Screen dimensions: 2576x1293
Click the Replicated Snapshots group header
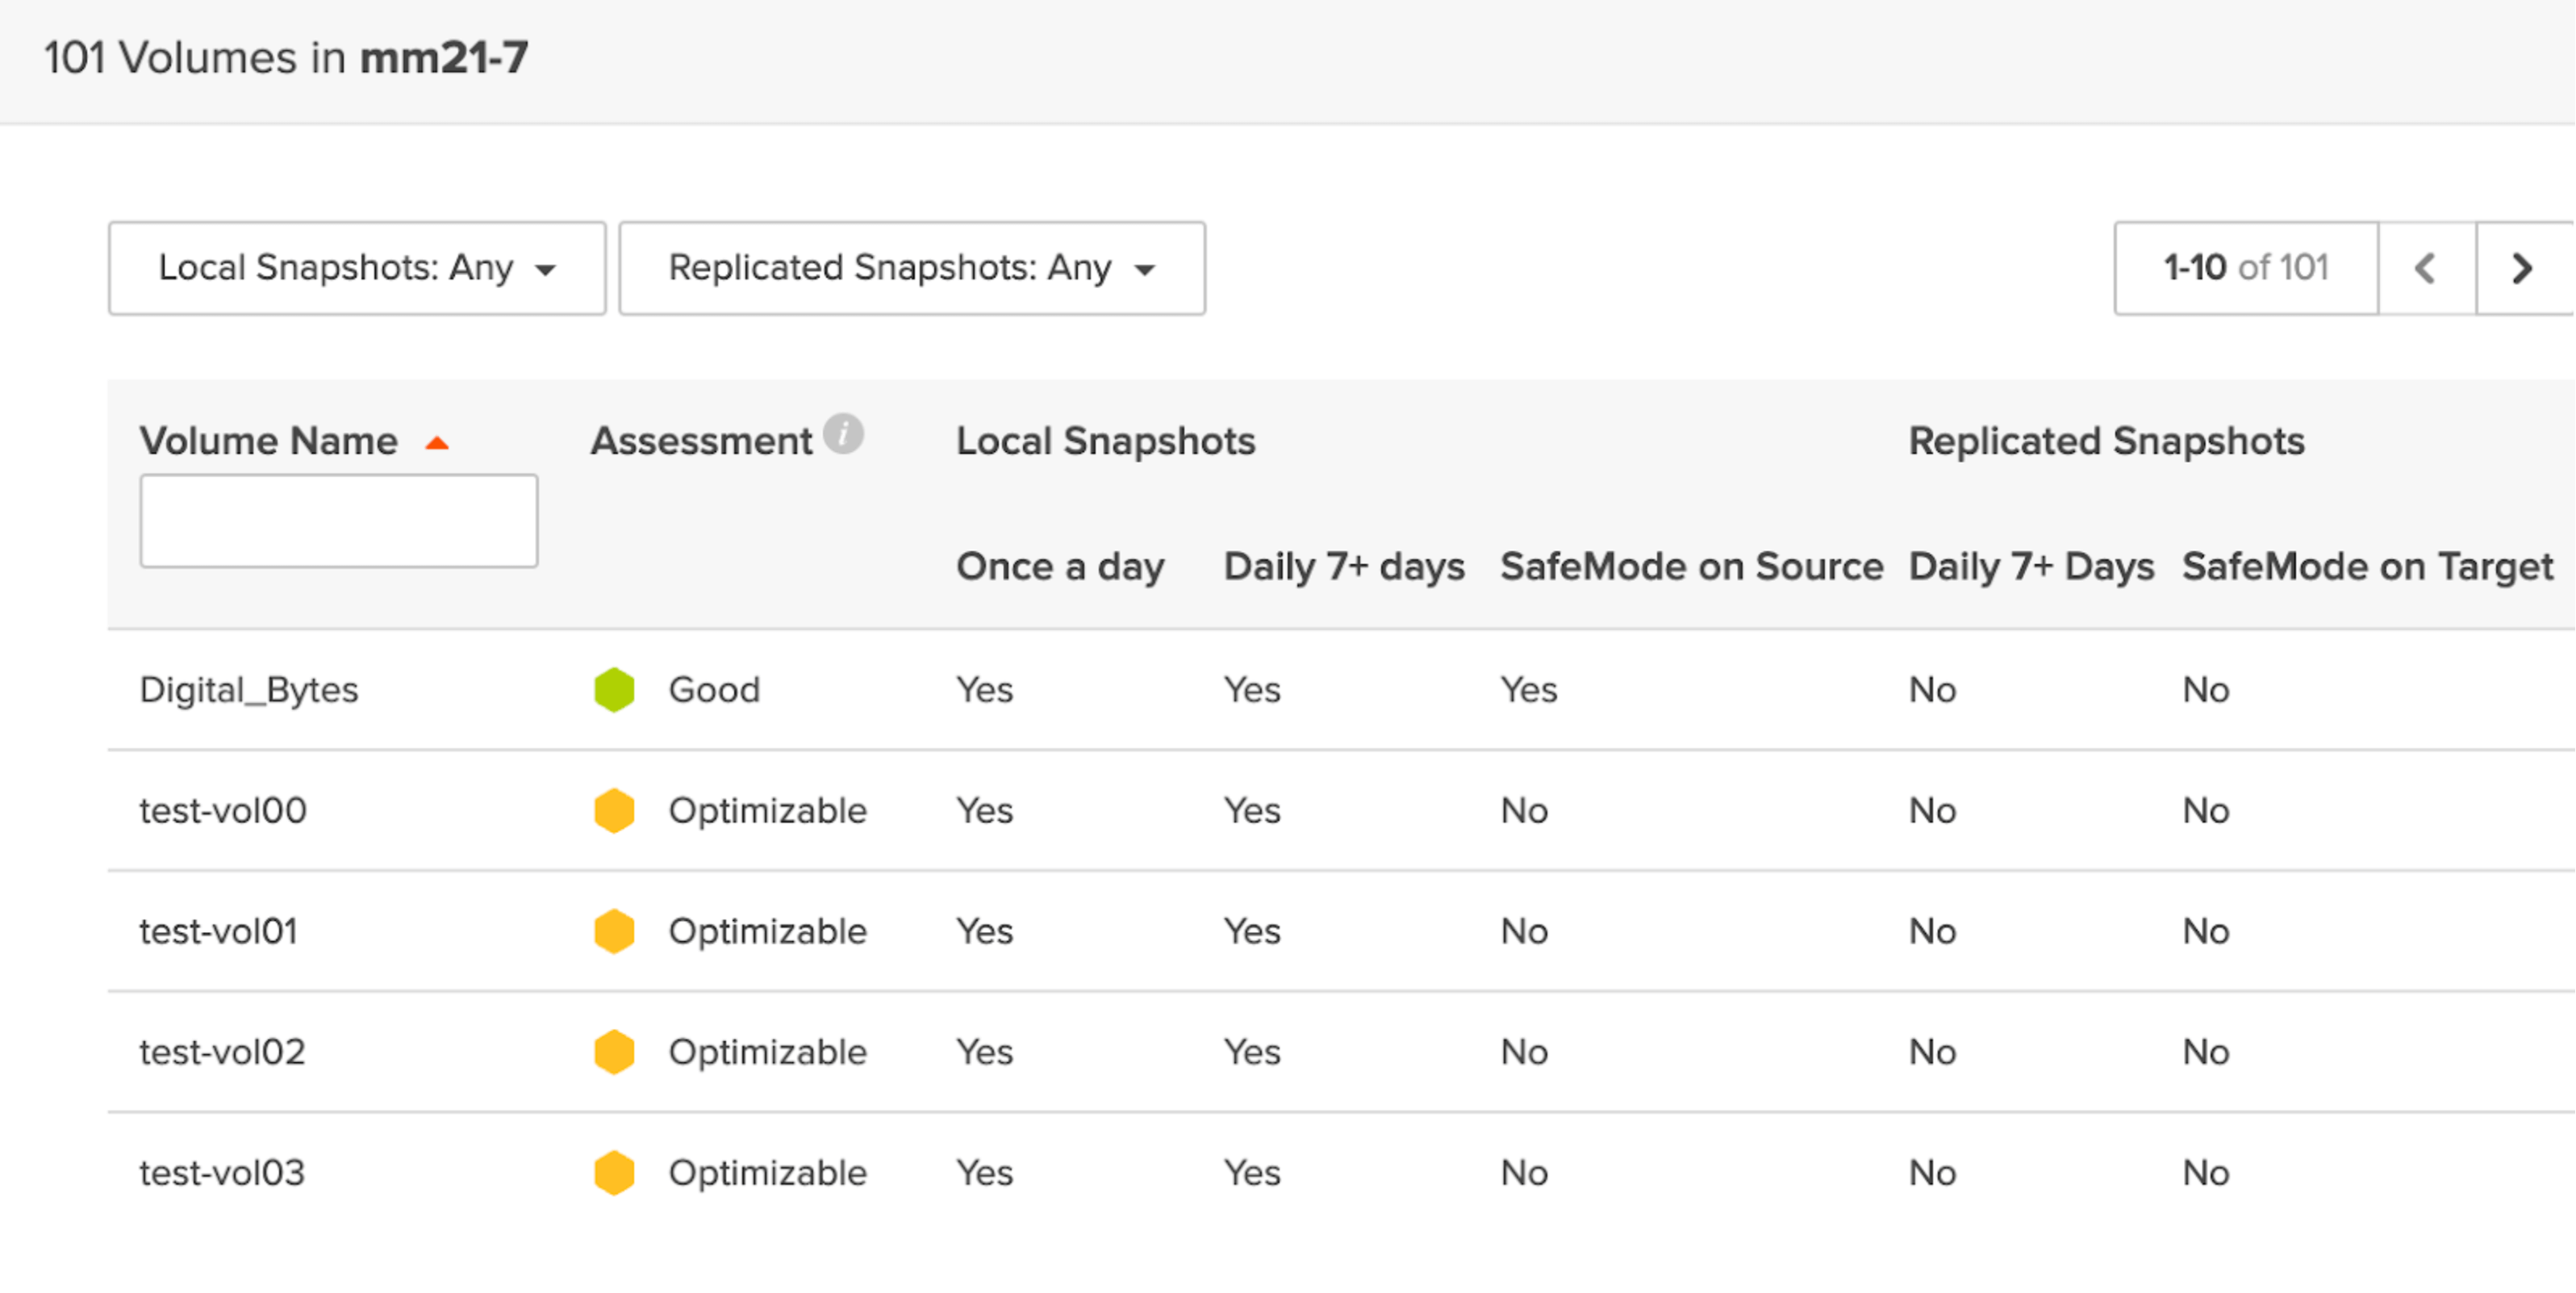(x=2106, y=441)
